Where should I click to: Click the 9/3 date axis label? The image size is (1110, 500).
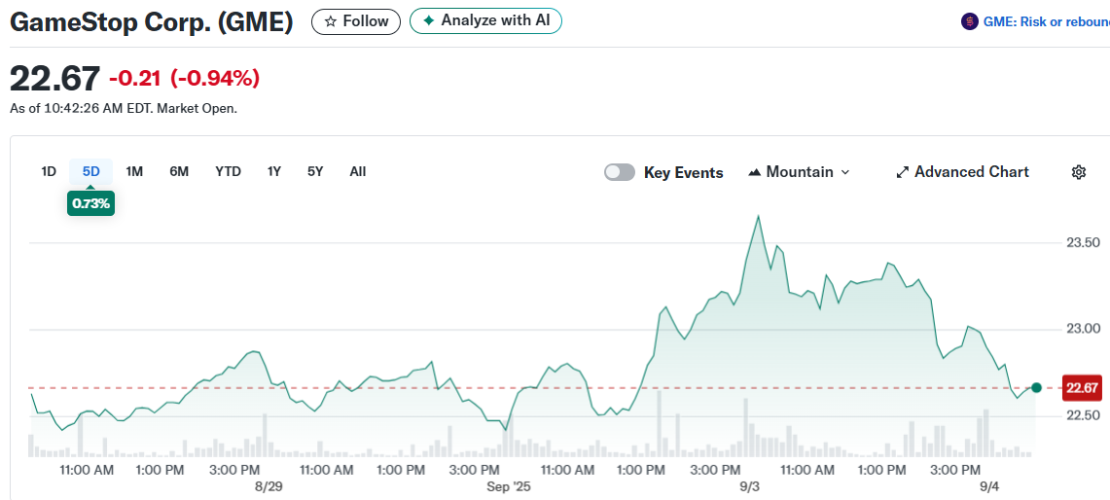click(750, 487)
